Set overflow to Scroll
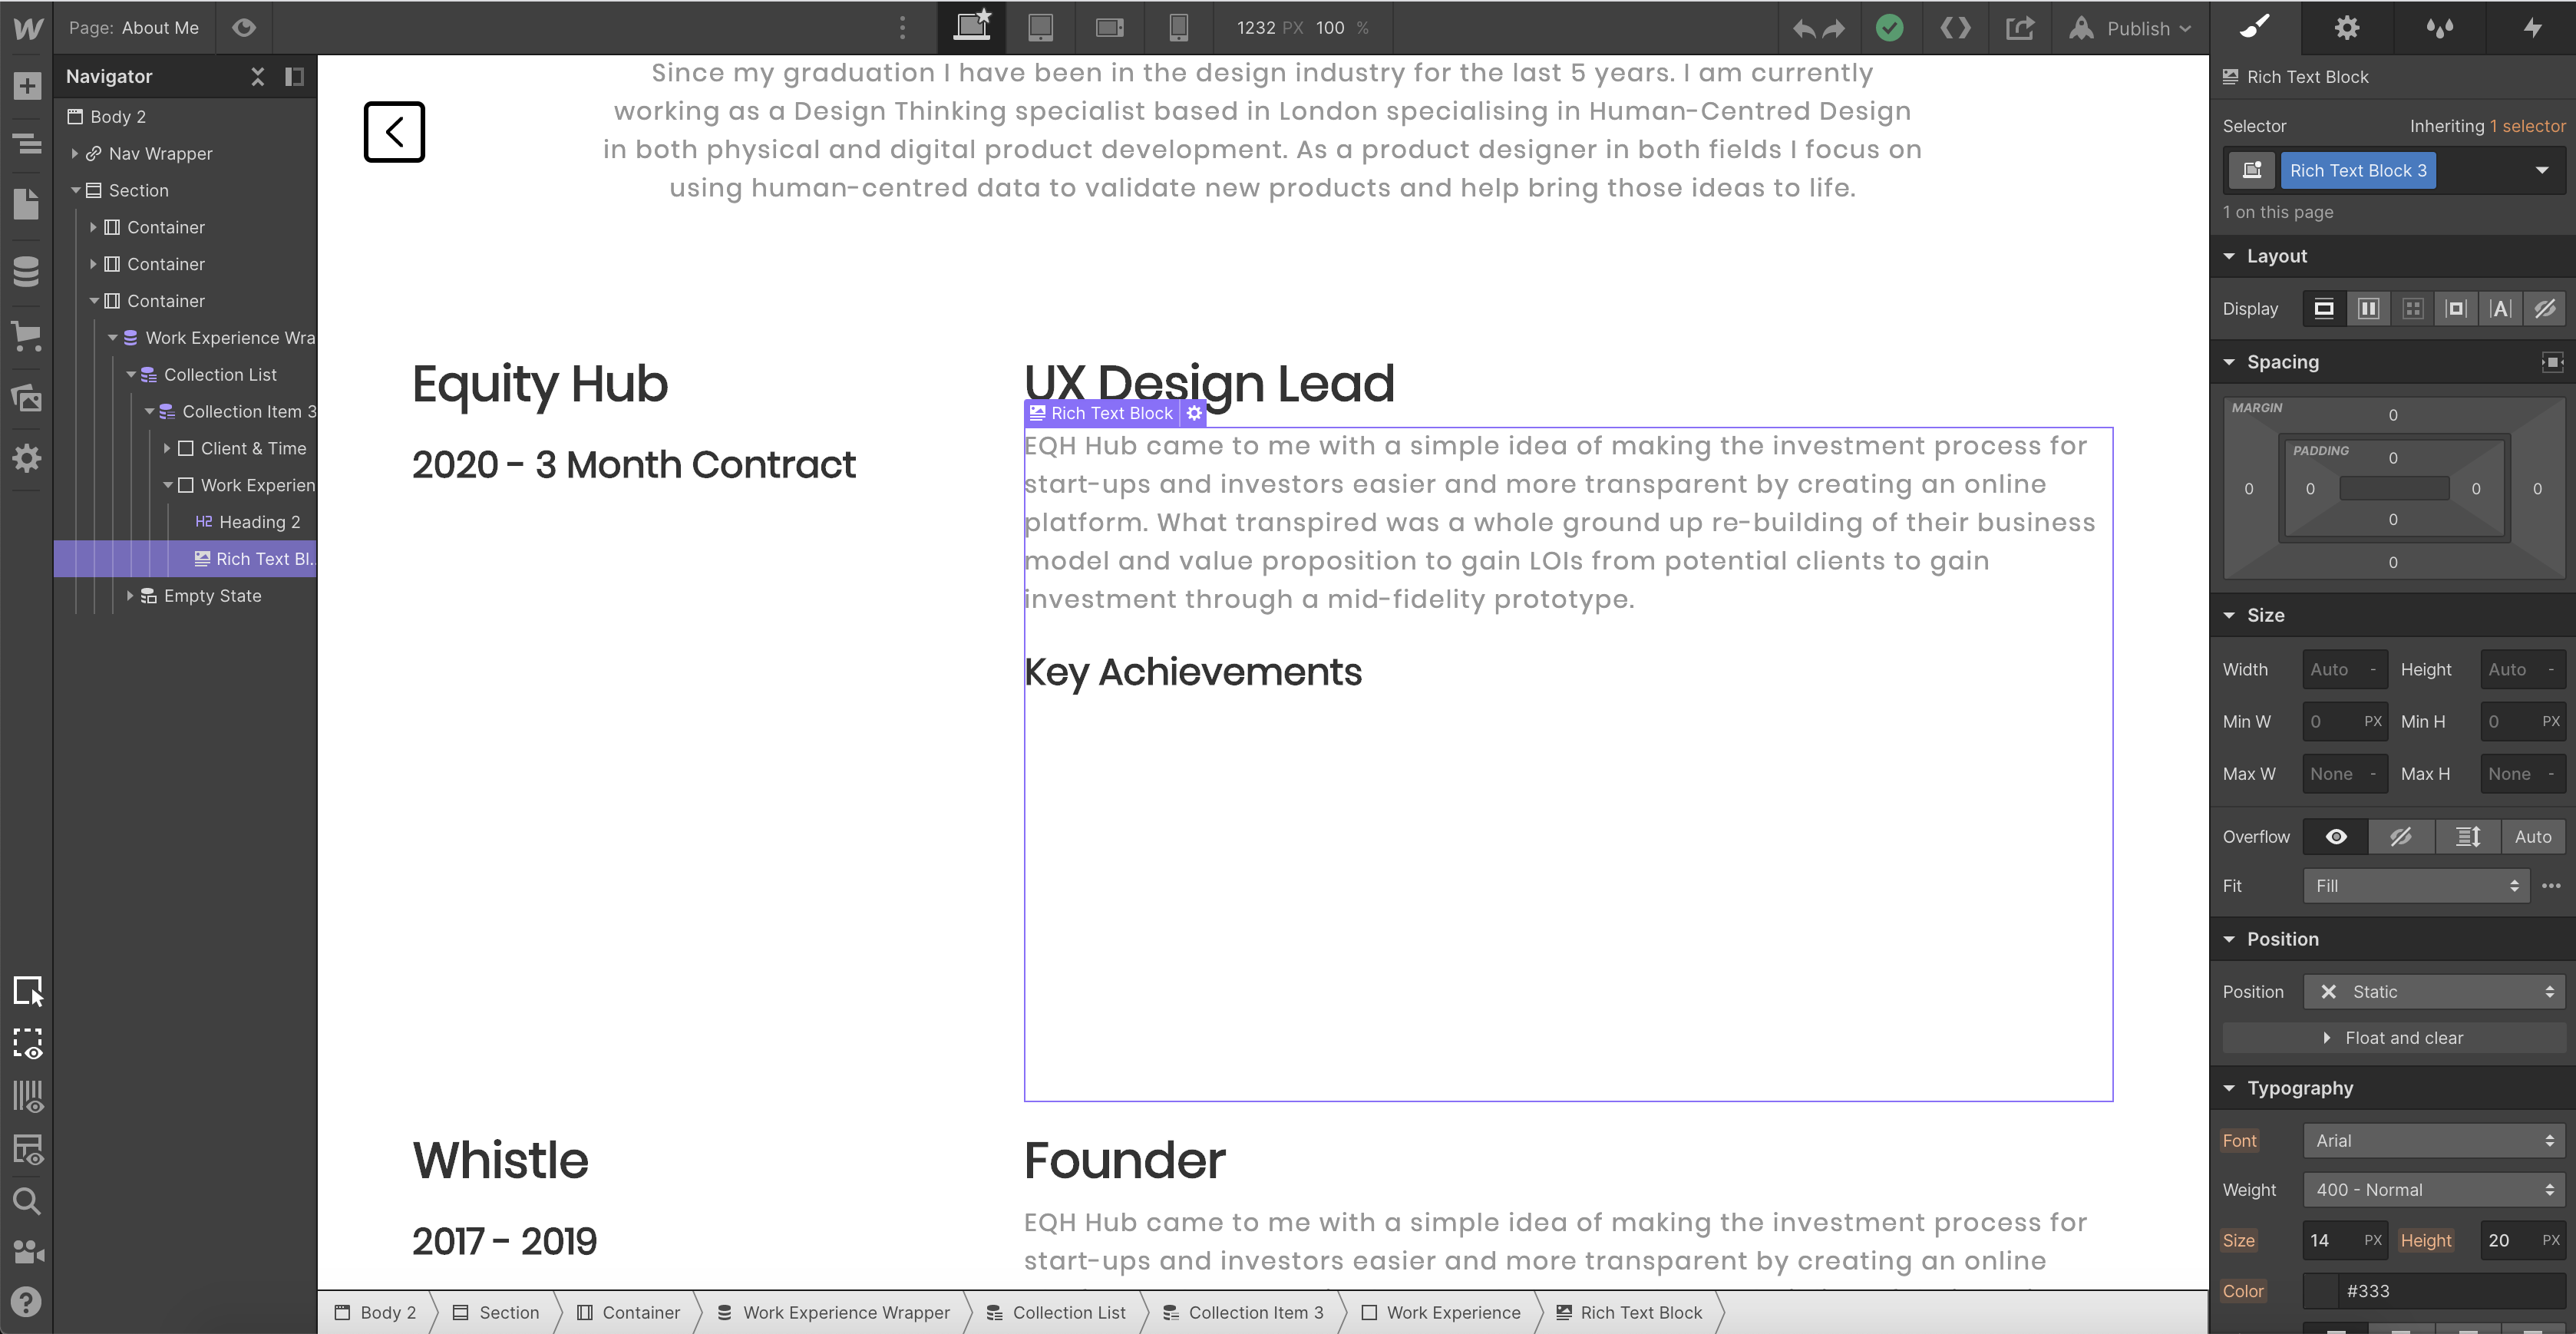Screen dimensions: 2576x1334 coord(2468,837)
